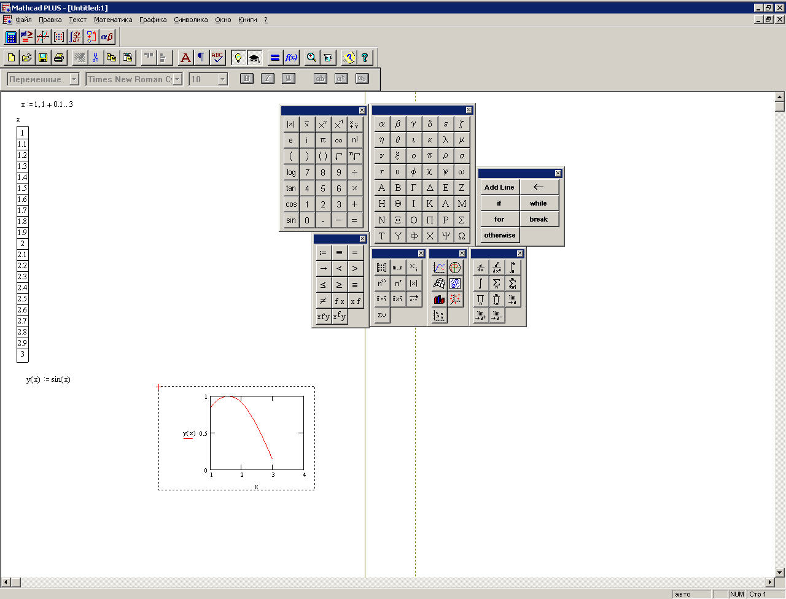Click the open file folder icon

click(x=27, y=58)
